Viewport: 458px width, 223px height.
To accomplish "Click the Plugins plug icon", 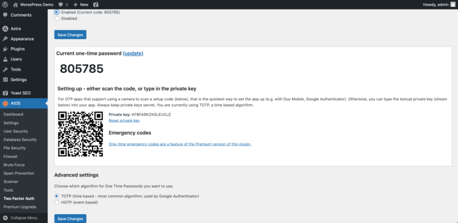I will (5, 49).
